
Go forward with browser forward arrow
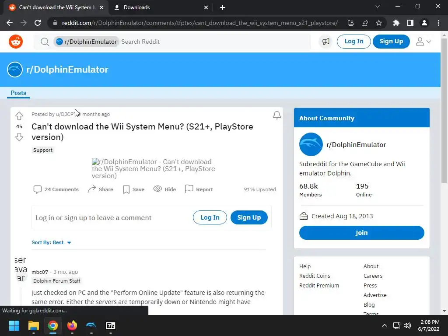pos(24,23)
